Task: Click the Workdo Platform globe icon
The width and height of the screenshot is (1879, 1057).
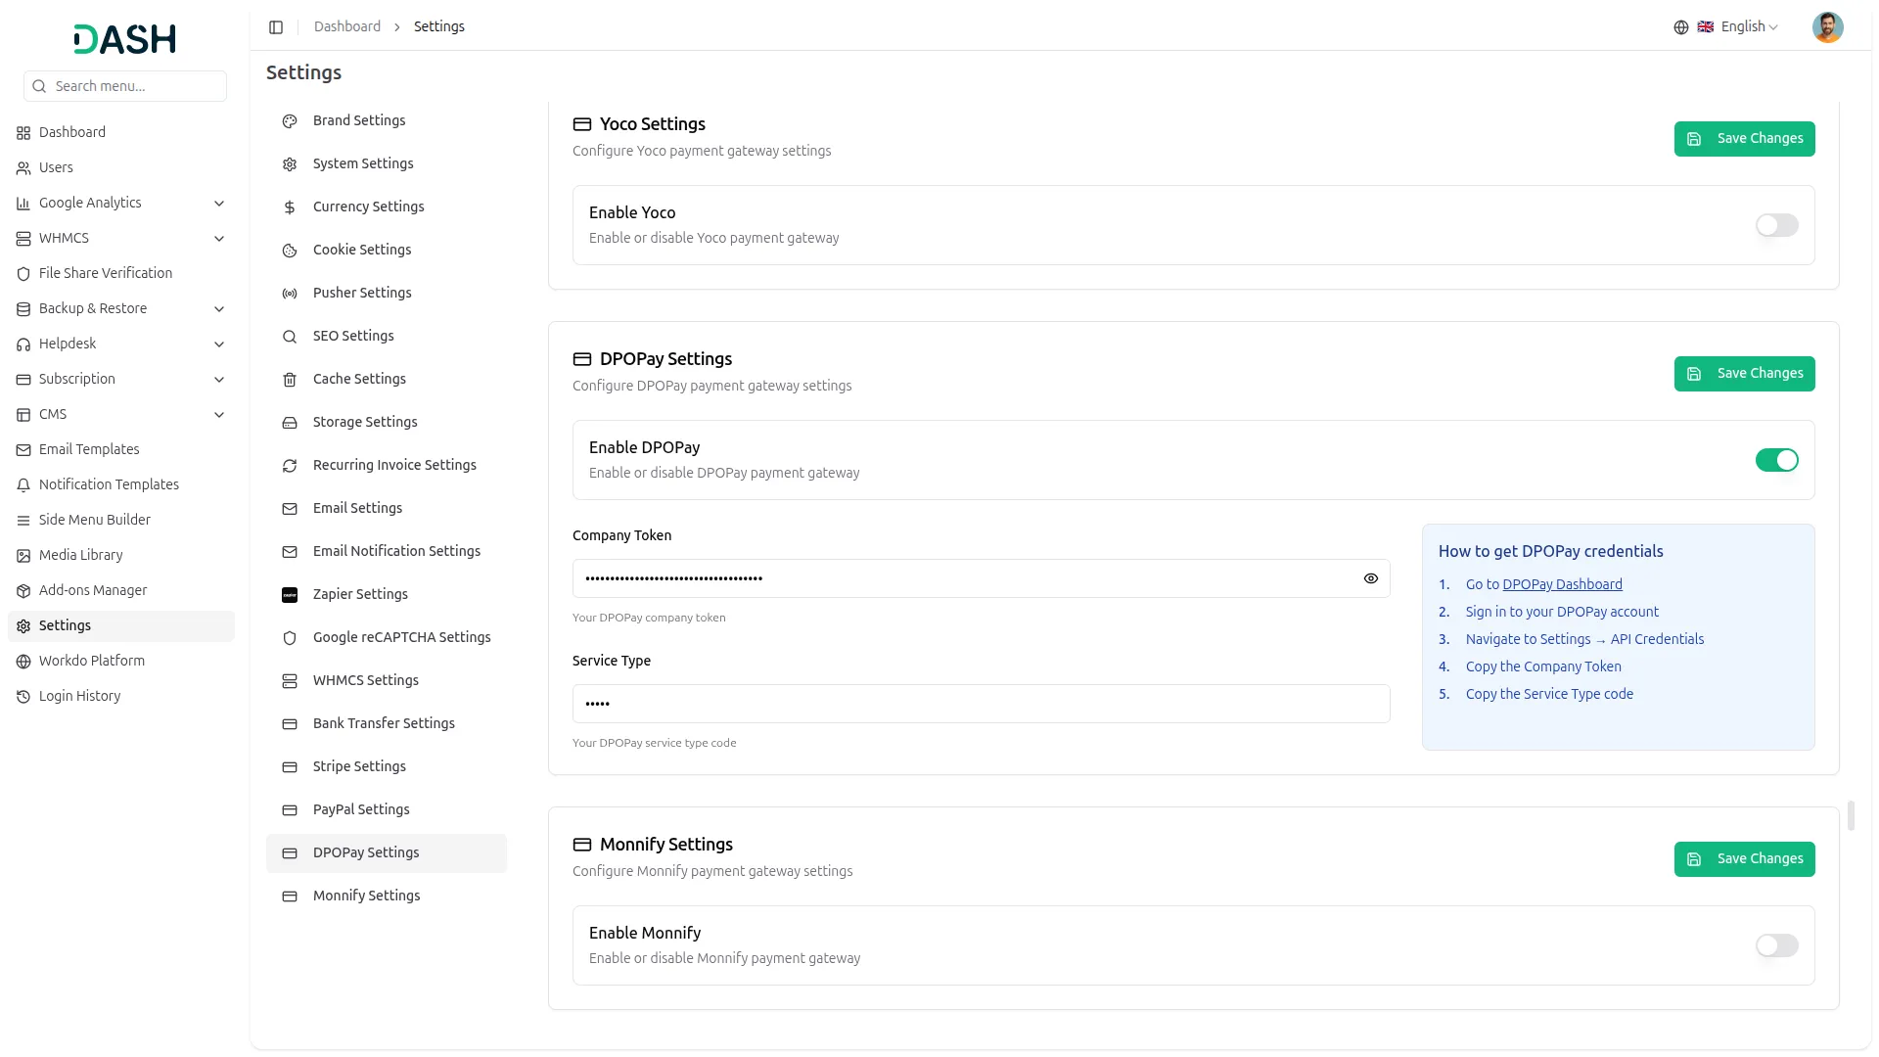Action: click(23, 662)
